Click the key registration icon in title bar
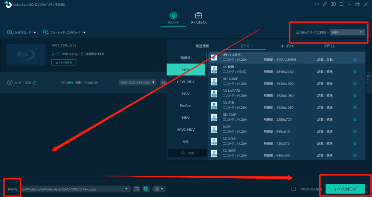The image size is (372, 197). 325,4
